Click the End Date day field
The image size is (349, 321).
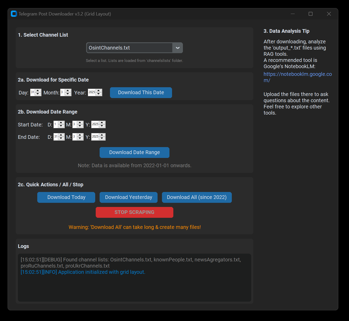[x=56, y=137]
